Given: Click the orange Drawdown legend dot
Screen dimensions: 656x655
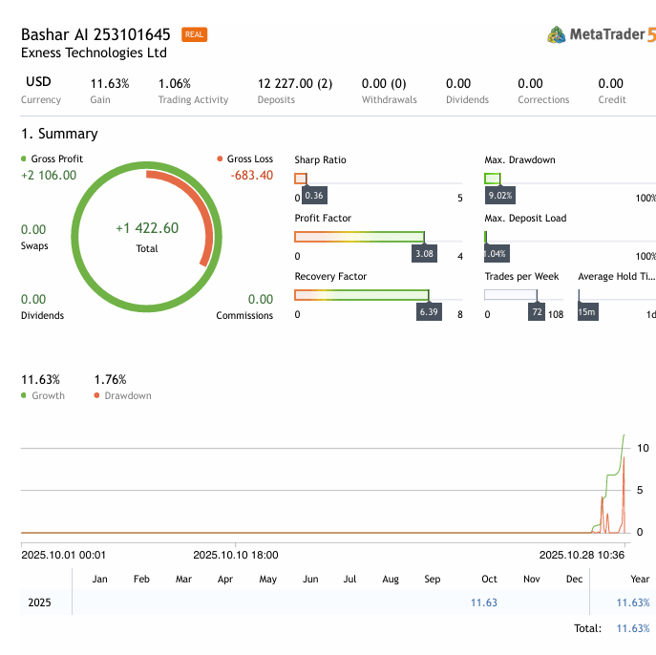Looking at the screenshot, I should coord(97,395).
